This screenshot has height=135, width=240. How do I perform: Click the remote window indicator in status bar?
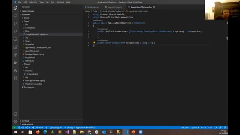[x=14, y=127]
